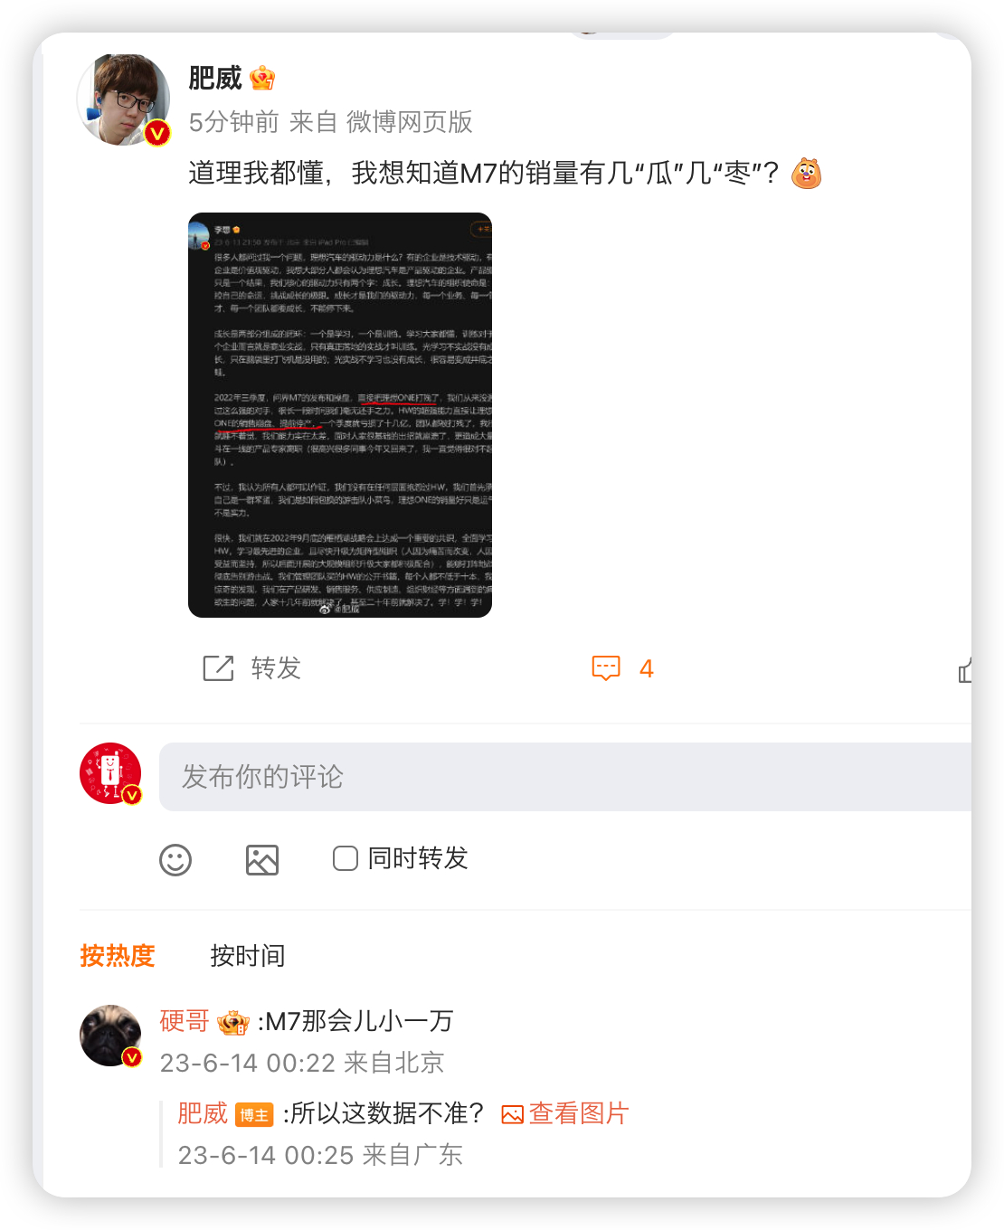Click the pug avatar of commenter 硬哥
This screenshot has width=1004, height=1230.
(x=110, y=1036)
